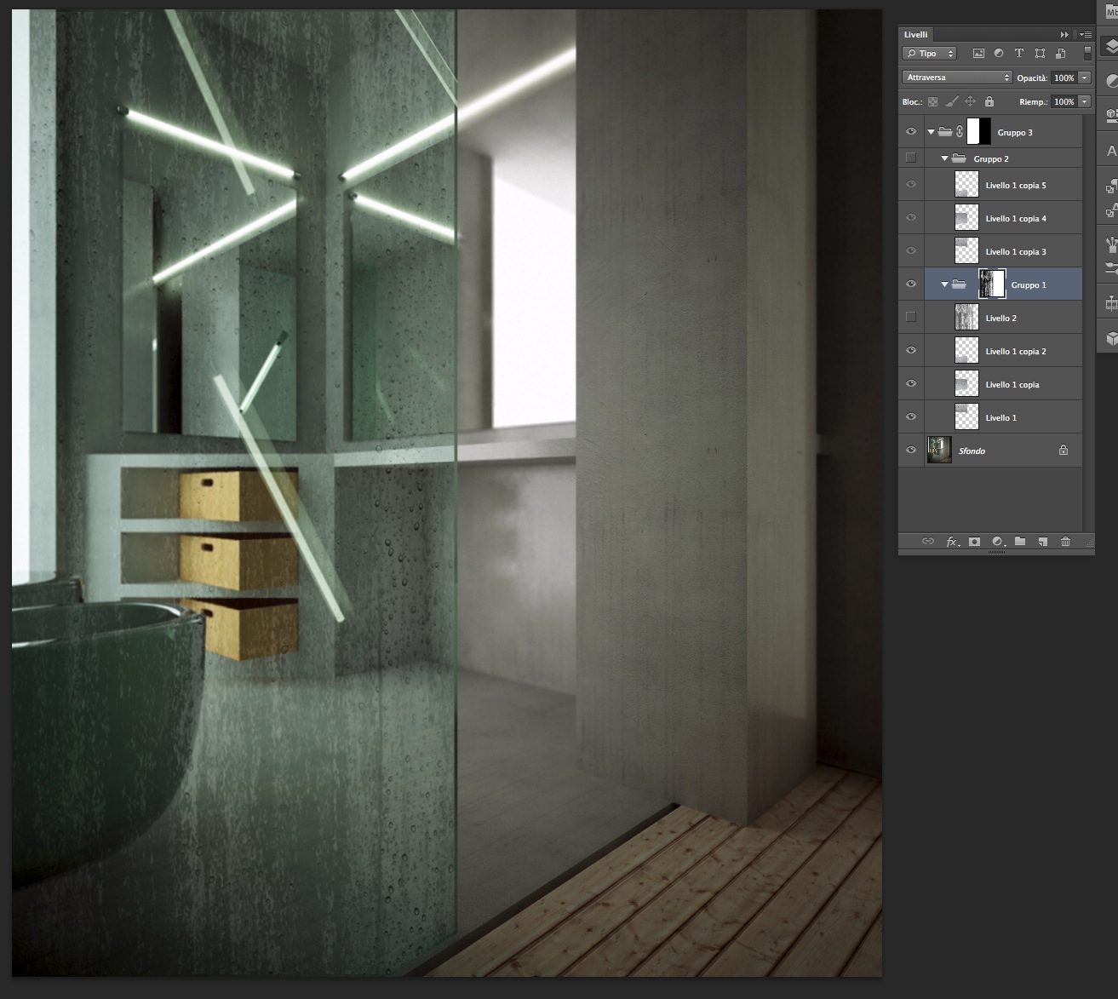Open the Opacità value dropdown arrow
1118x999 pixels.
(1084, 78)
